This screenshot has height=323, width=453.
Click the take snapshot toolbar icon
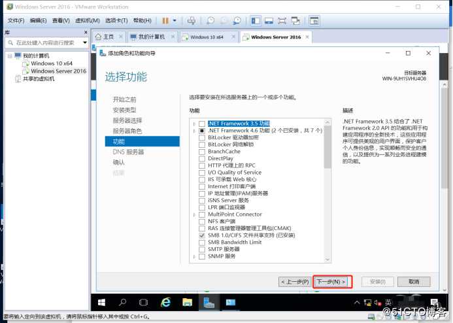(210, 21)
